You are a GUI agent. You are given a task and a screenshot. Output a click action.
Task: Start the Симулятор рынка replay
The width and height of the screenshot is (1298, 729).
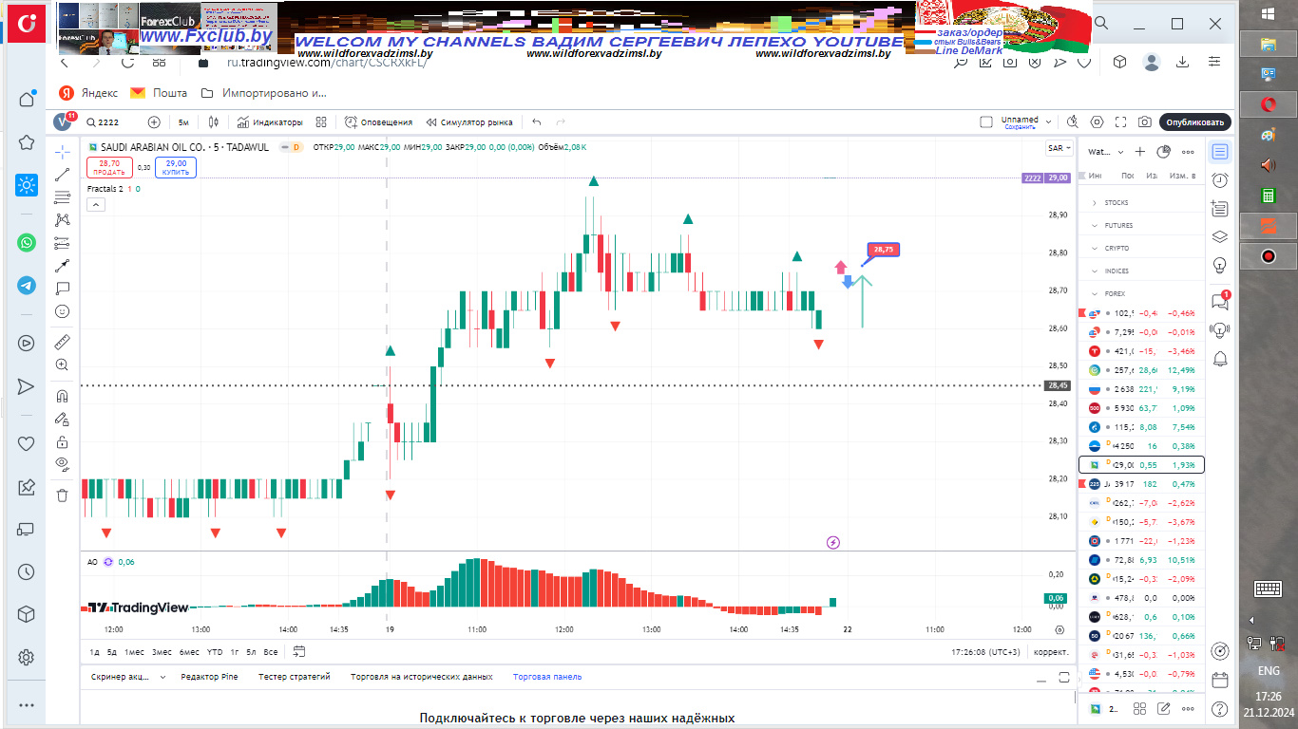point(469,122)
